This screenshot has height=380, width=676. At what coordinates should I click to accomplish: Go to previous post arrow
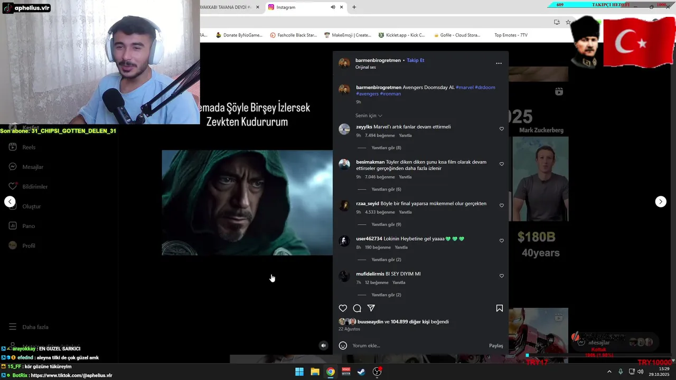point(10,202)
